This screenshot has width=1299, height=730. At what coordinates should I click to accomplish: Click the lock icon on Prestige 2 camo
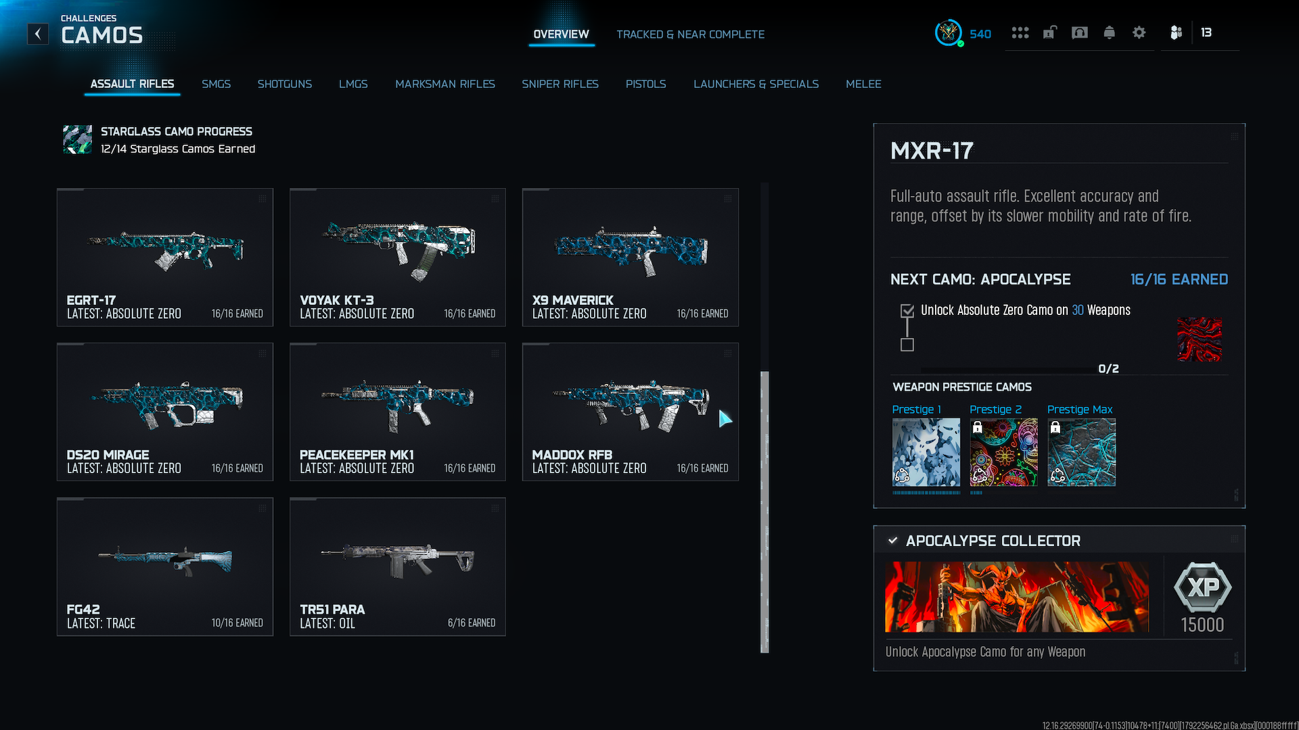(x=978, y=427)
